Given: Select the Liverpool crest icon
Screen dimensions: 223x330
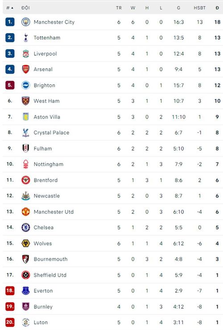Looking at the screenshot, I should (x=26, y=54).
